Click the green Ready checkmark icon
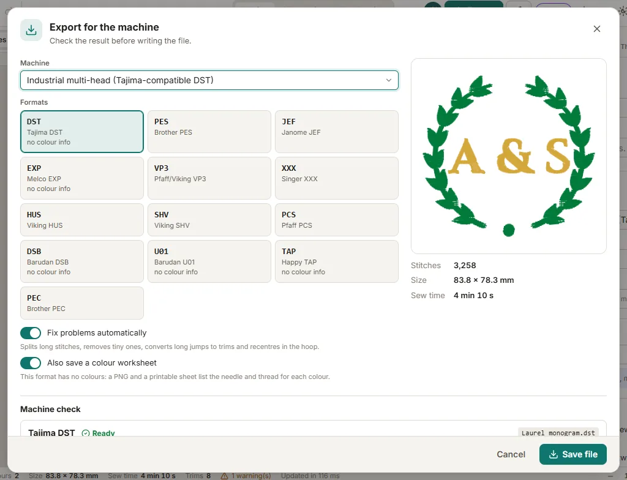This screenshot has width=627, height=480. click(86, 433)
